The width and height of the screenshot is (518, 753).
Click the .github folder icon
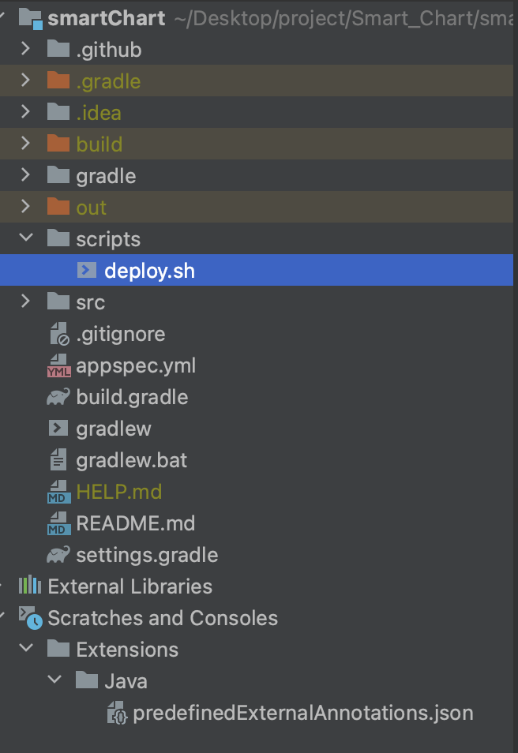(x=58, y=49)
